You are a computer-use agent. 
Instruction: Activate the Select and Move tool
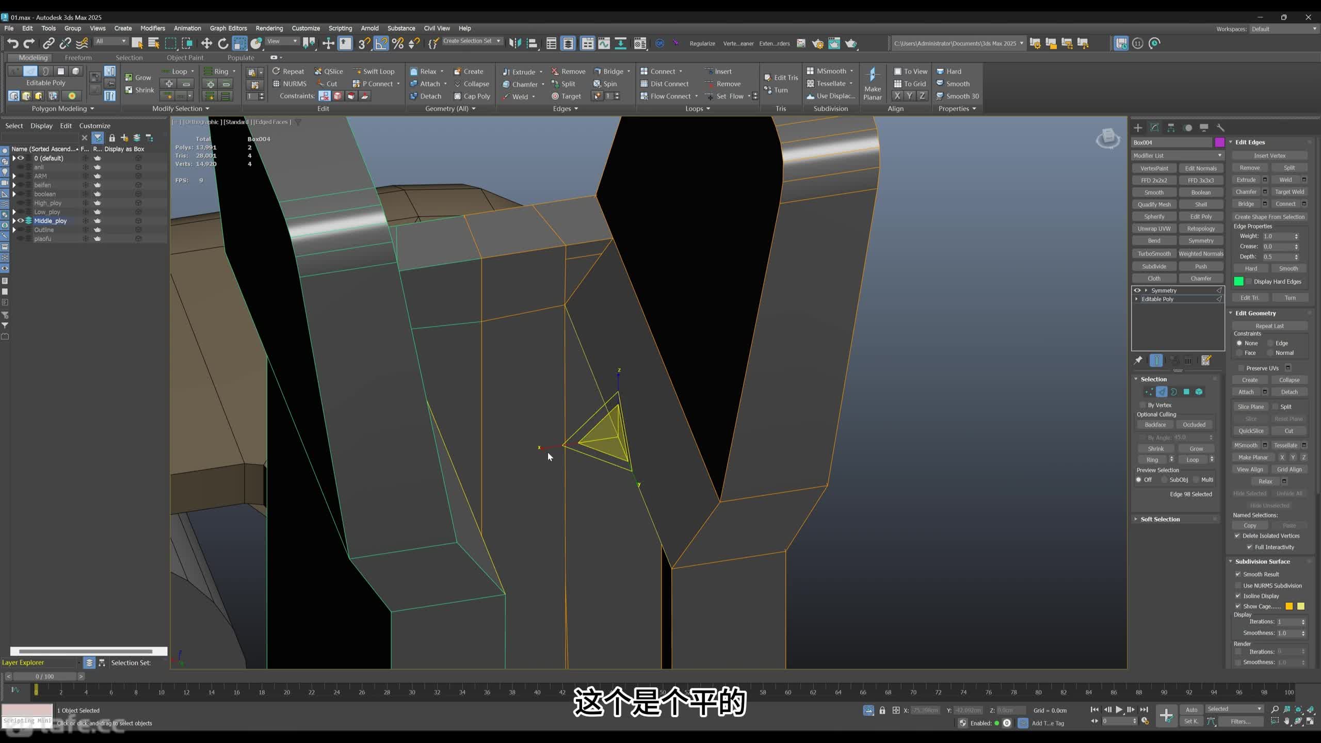point(206,43)
